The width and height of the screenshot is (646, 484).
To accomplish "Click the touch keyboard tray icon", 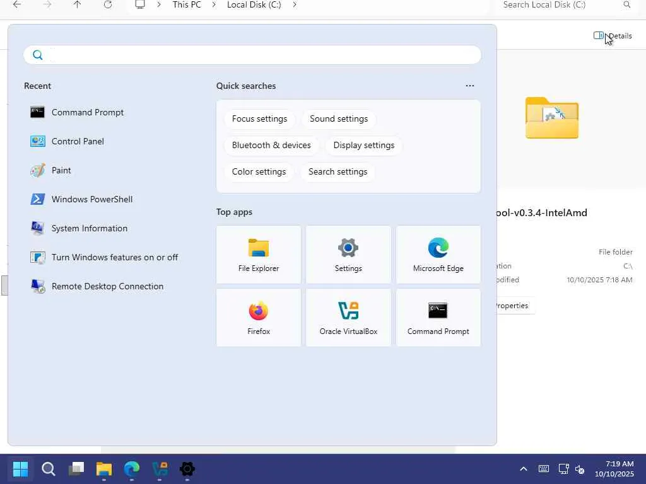I will (x=543, y=469).
